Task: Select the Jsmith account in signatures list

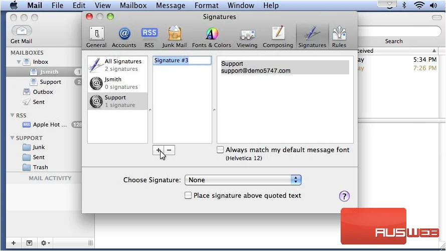Action: pyautogui.click(x=117, y=83)
